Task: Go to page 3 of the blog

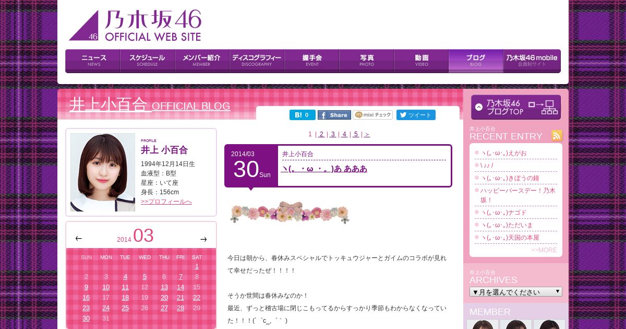Action: (x=333, y=134)
